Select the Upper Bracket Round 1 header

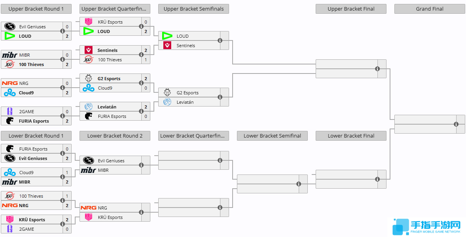click(x=36, y=9)
